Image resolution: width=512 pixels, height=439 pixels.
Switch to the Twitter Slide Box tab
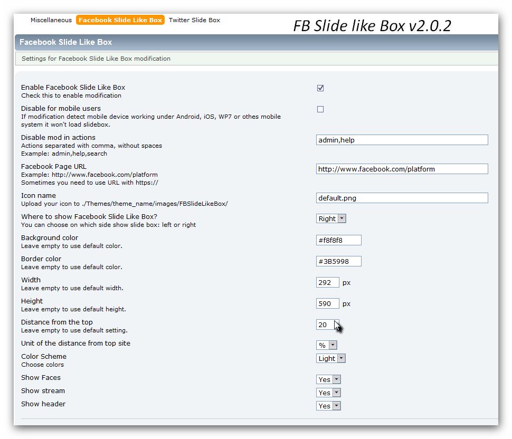(x=194, y=20)
